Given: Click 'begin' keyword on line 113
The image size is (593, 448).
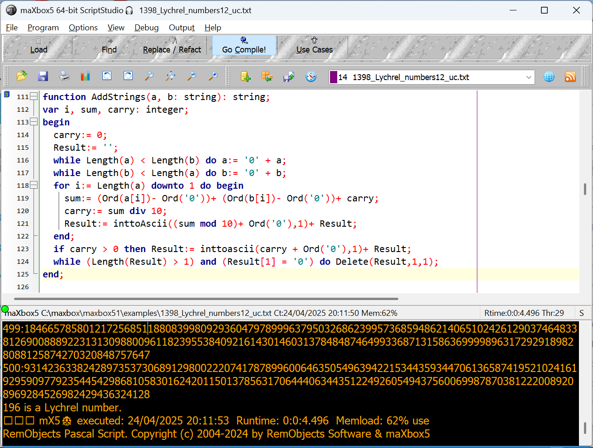Looking at the screenshot, I should tap(56, 122).
